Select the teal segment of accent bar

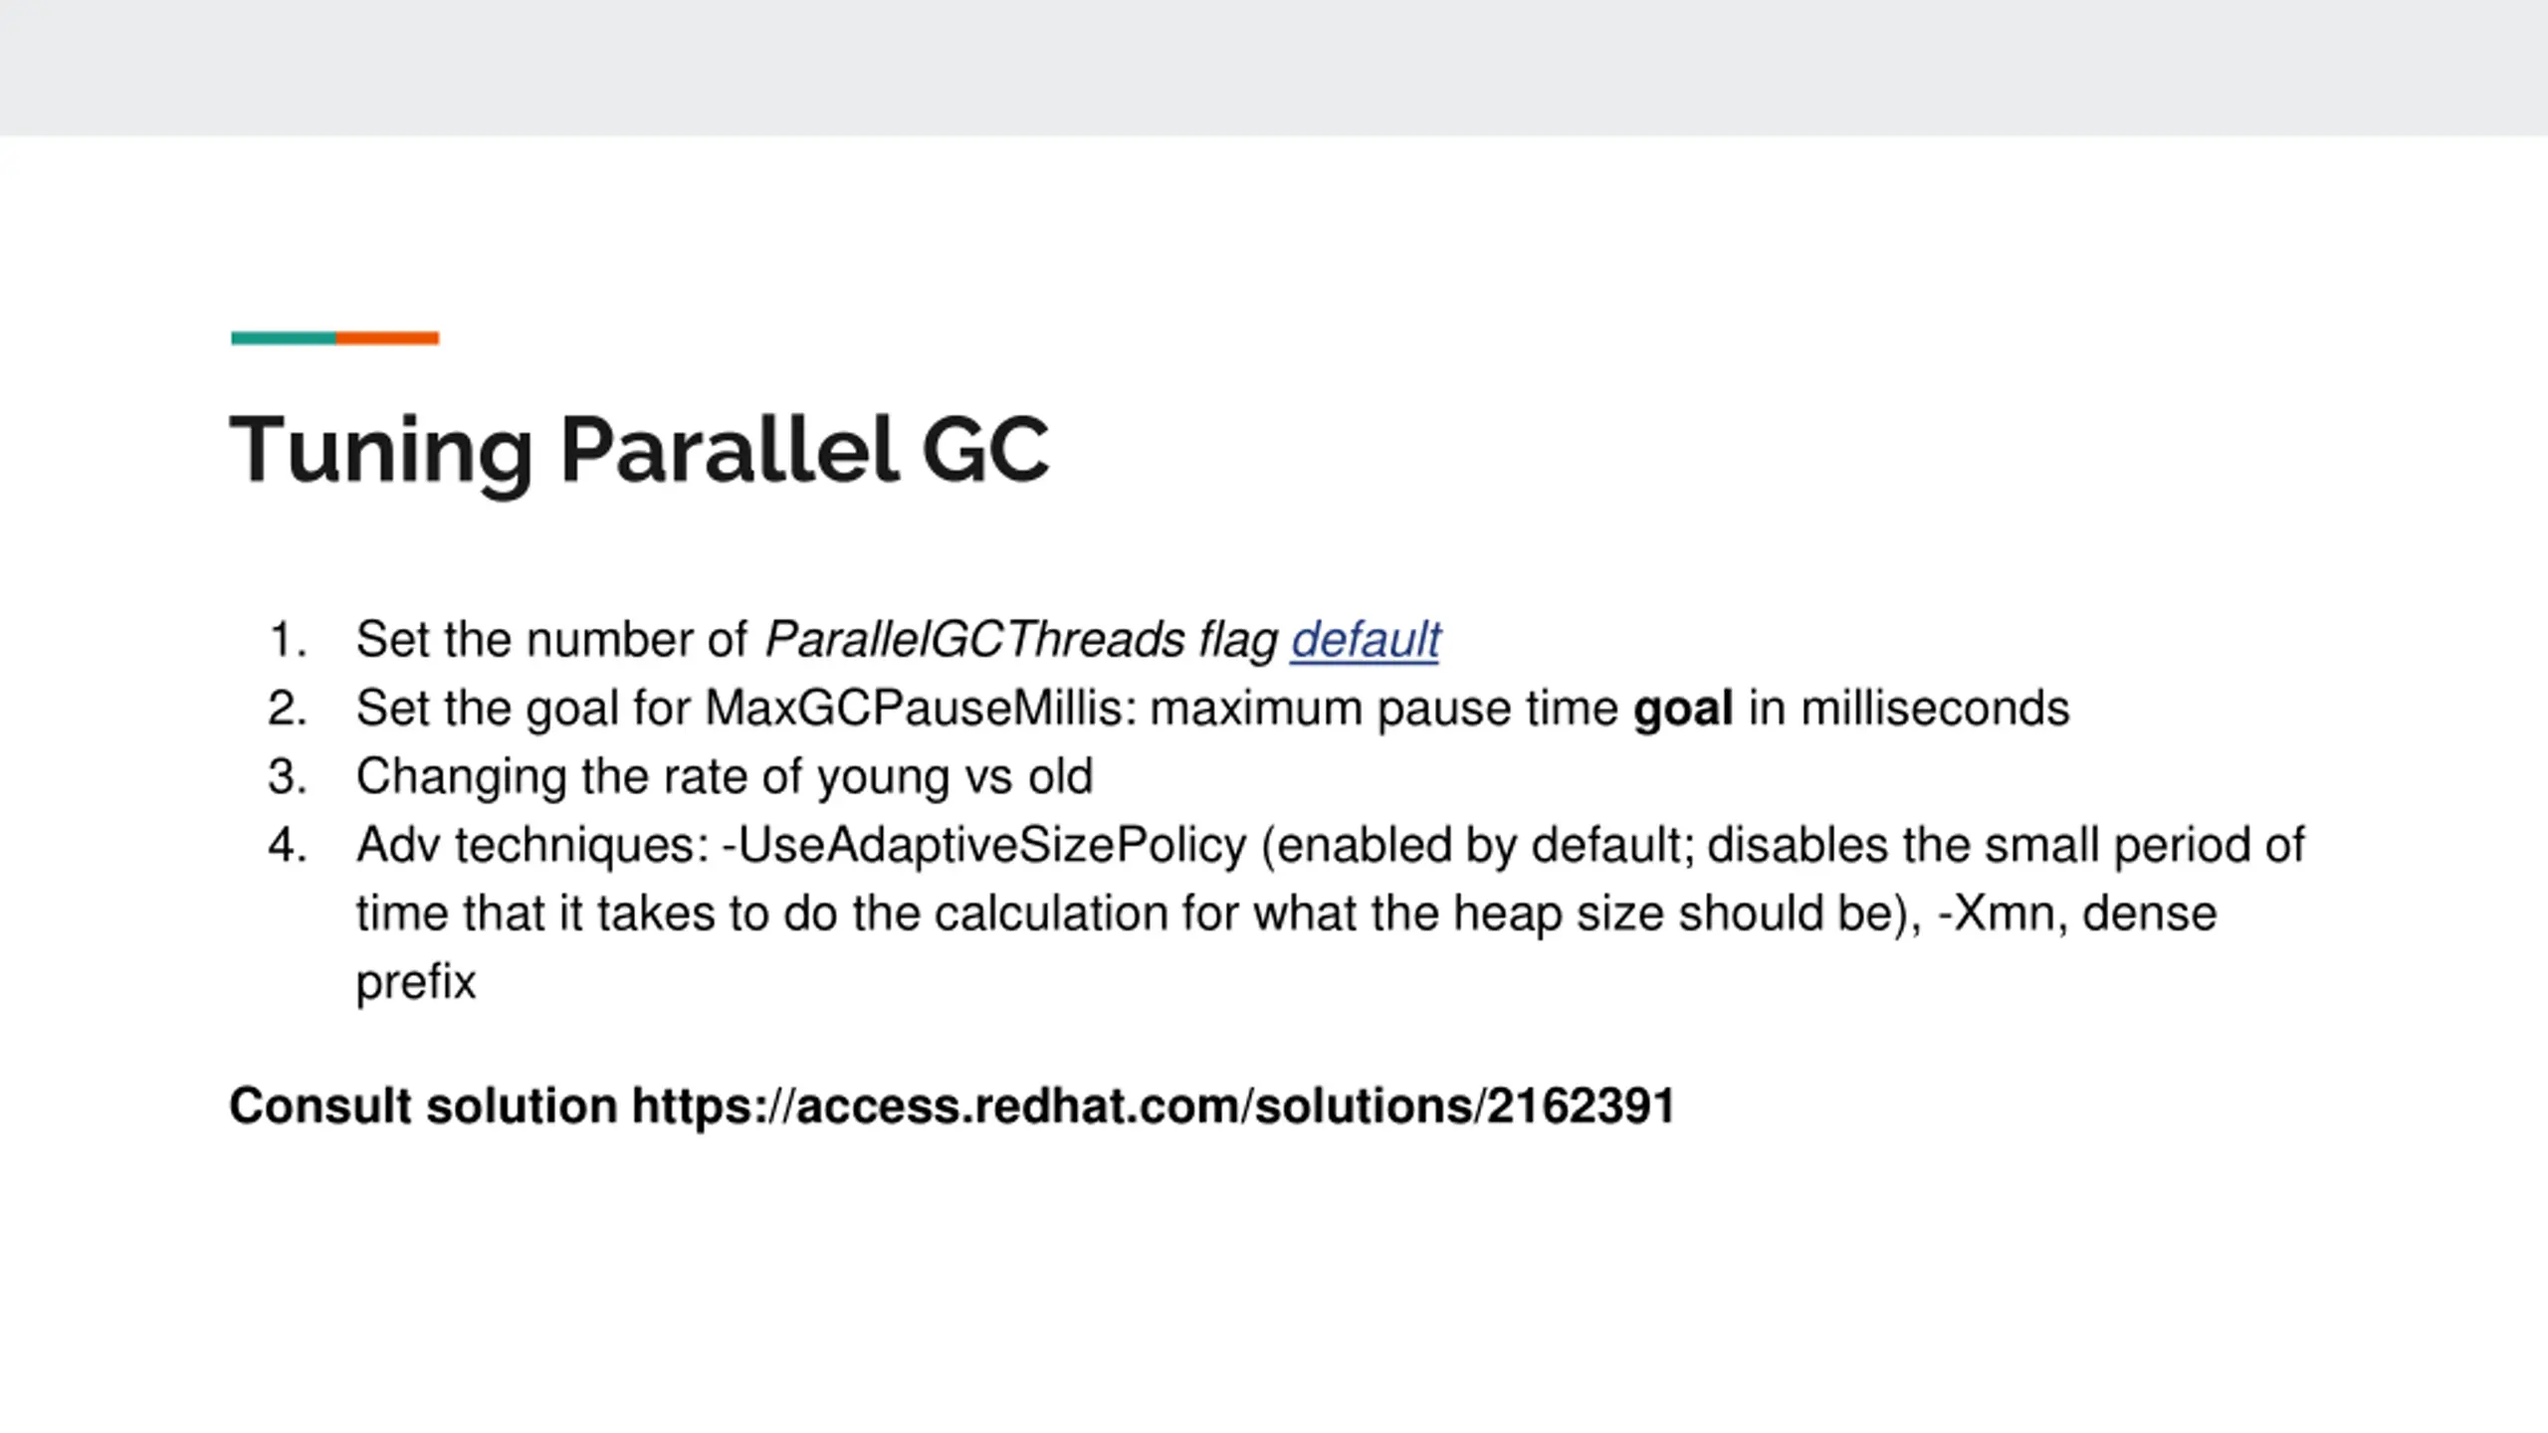click(x=283, y=338)
